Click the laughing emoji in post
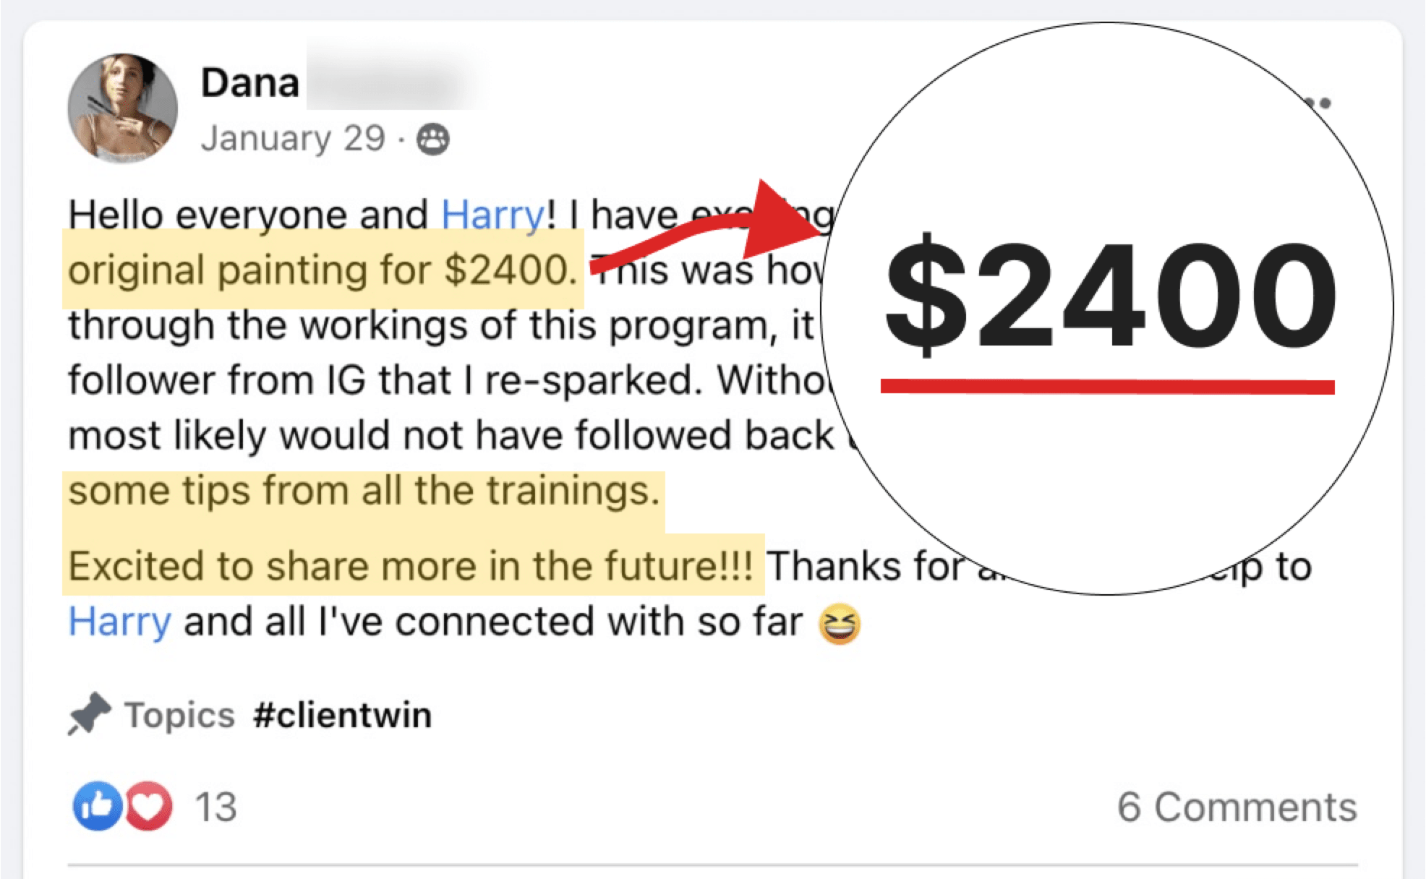 [x=839, y=623]
